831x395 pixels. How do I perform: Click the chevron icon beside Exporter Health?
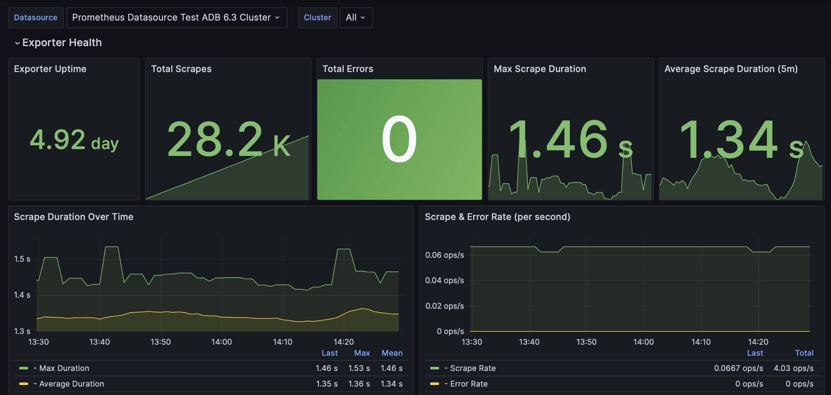[x=16, y=43]
